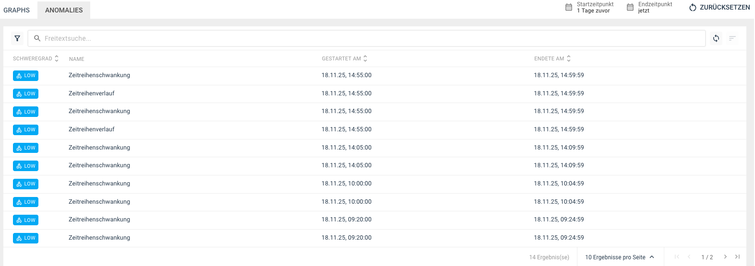Click into the Freitextsuche search field

click(x=365, y=38)
